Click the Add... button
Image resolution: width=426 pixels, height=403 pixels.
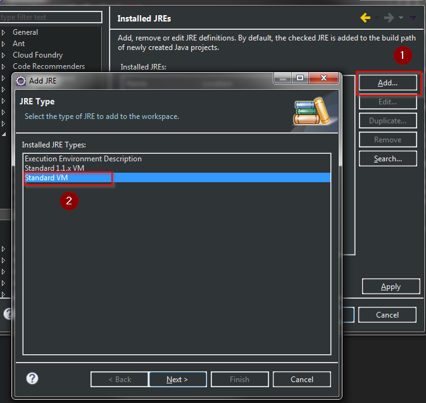pos(387,83)
